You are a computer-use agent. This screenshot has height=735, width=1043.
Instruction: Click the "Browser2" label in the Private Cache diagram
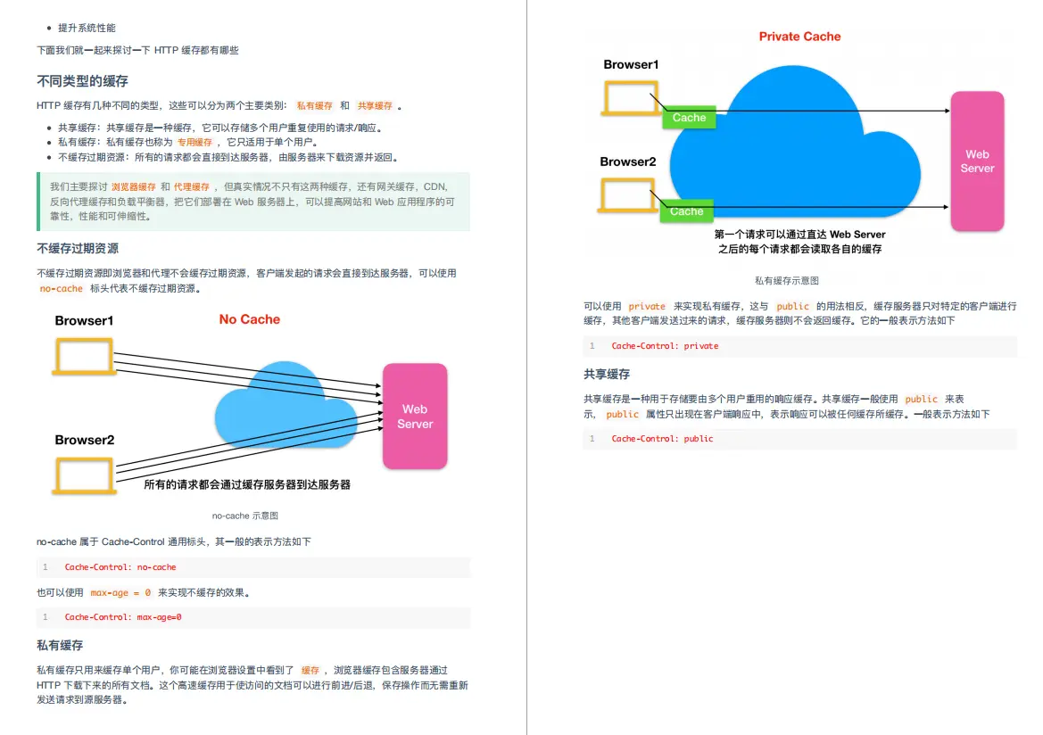[628, 161]
